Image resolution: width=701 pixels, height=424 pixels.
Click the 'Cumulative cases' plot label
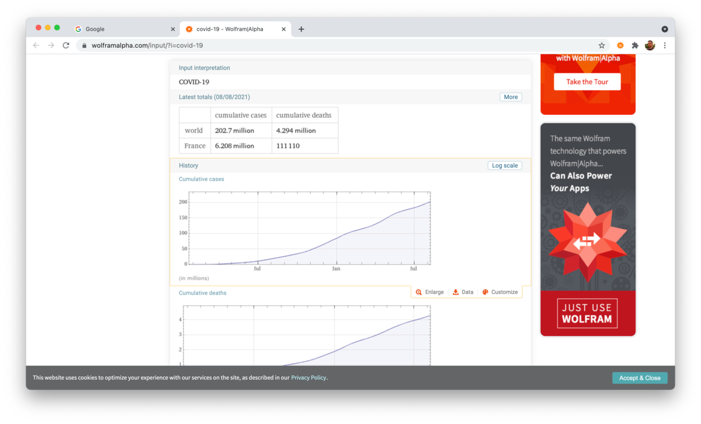pyautogui.click(x=202, y=179)
